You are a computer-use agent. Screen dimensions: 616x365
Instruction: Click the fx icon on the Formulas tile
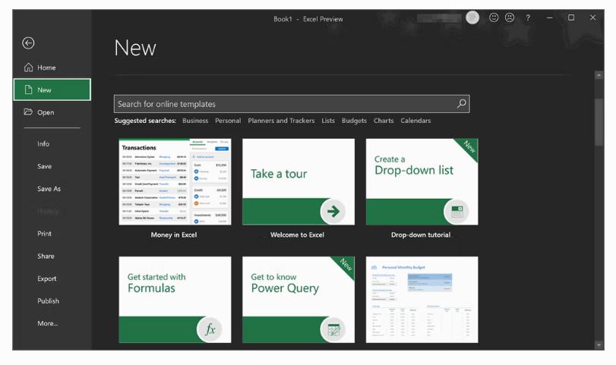pos(210,329)
